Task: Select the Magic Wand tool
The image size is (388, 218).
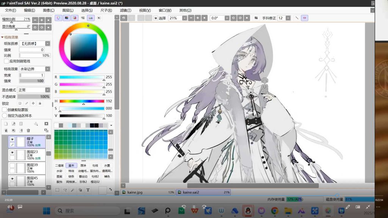Action: click(73, 190)
